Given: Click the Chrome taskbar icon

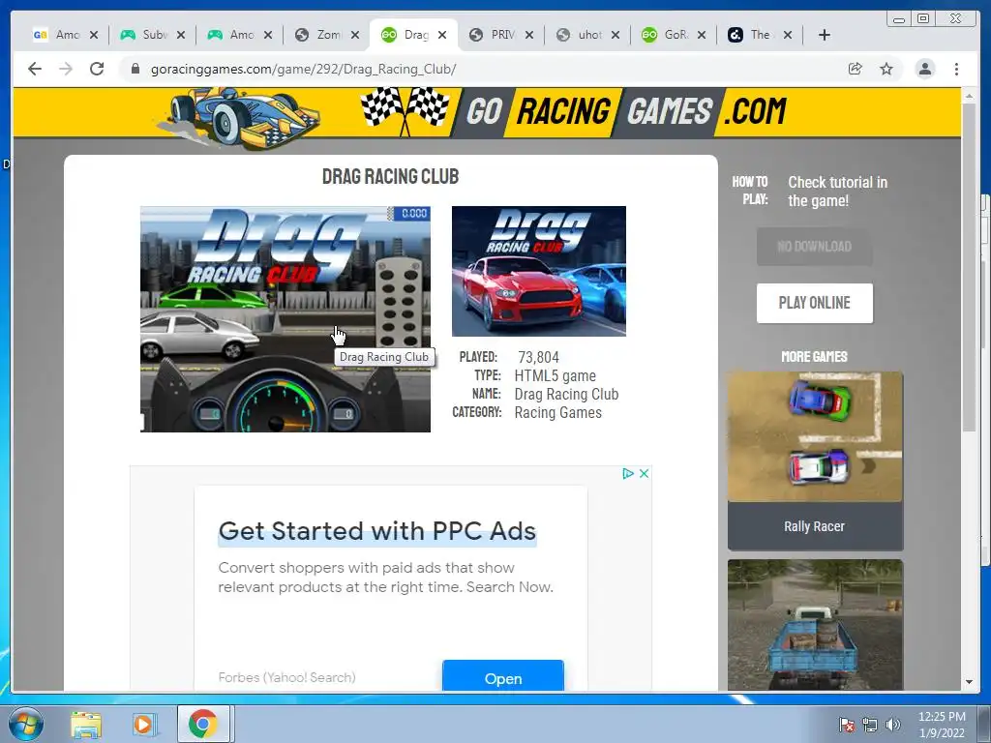Looking at the screenshot, I should [x=203, y=724].
